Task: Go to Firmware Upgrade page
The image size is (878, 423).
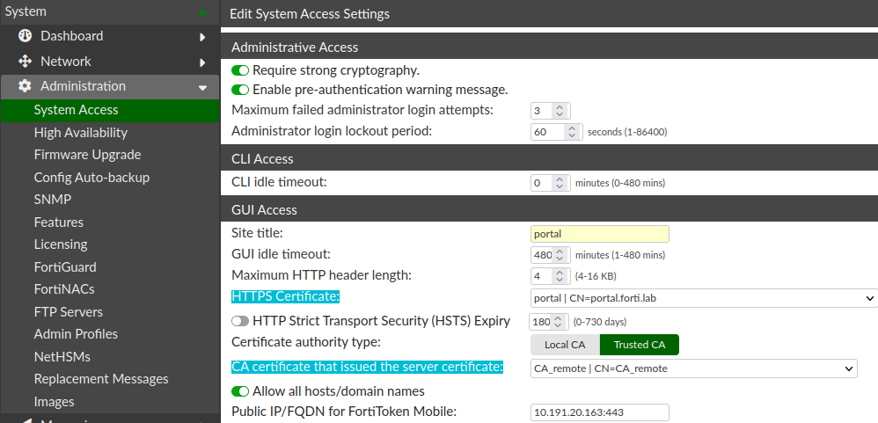Action: tap(87, 155)
